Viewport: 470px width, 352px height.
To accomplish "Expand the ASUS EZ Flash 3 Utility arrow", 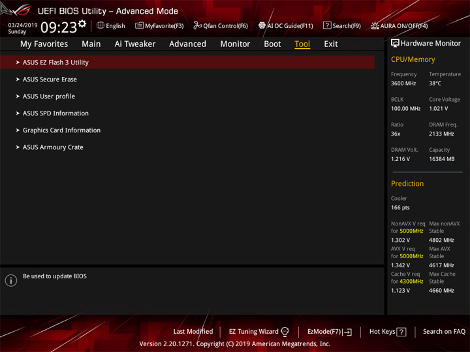I will (x=18, y=63).
